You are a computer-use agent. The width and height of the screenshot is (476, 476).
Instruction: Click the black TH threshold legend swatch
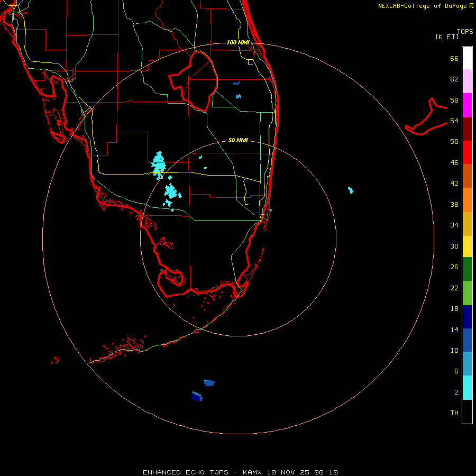click(467, 411)
